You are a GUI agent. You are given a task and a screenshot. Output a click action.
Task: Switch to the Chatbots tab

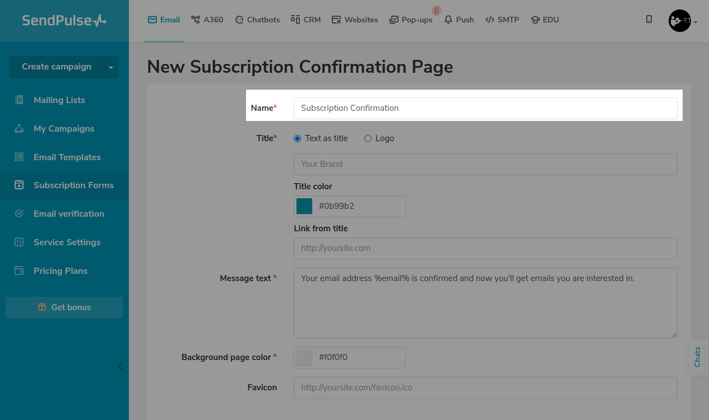pyautogui.click(x=257, y=20)
